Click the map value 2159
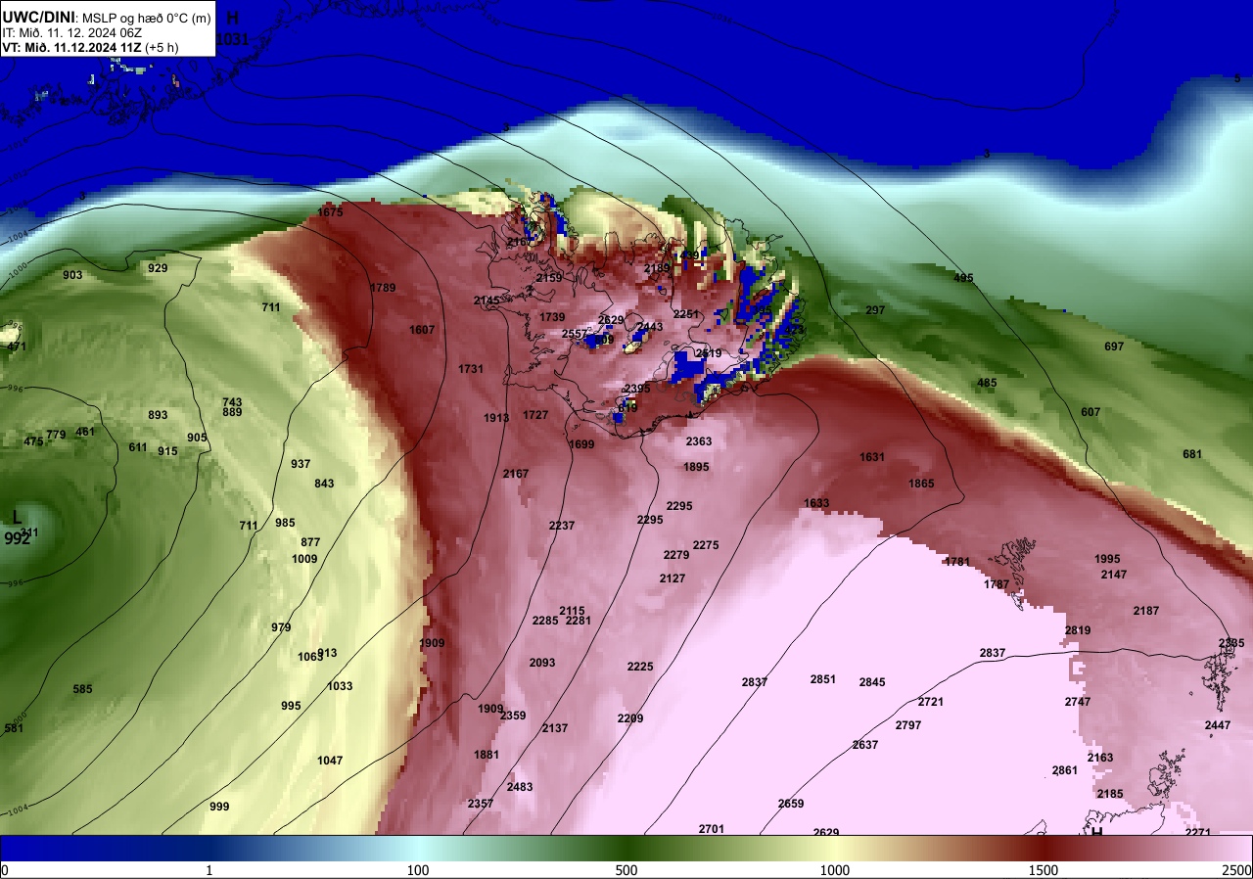This screenshot has height=879, width=1253. 549,278
